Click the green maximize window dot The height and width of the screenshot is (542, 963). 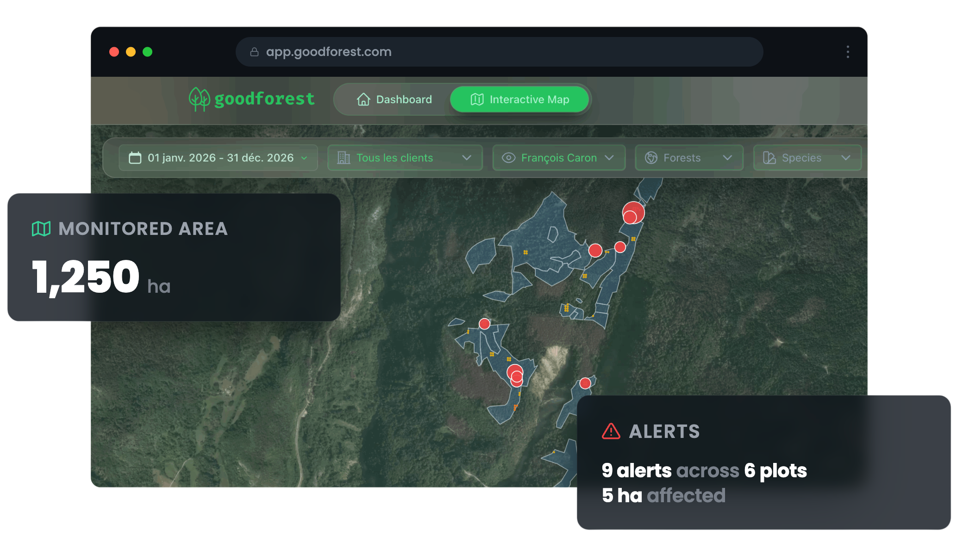(x=147, y=52)
